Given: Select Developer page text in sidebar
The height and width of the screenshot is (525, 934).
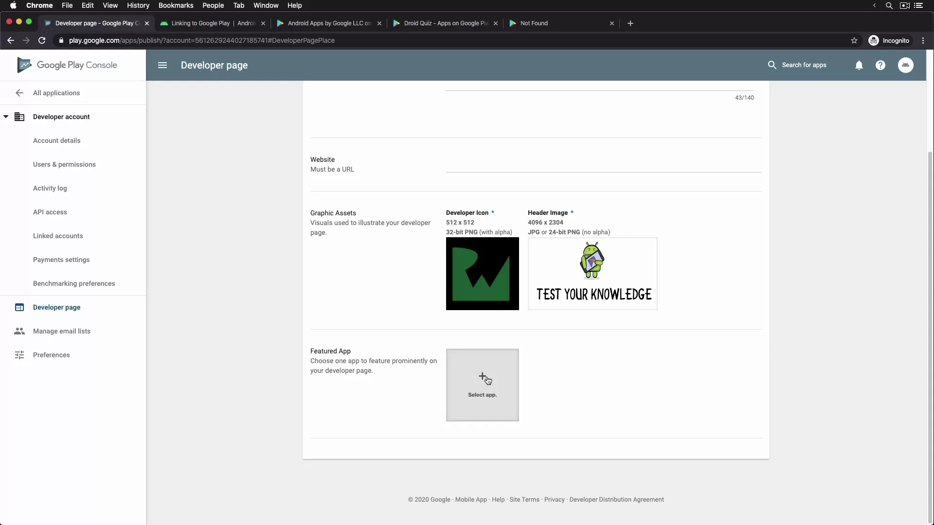Looking at the screenshot, I should pyautogui.click(x=57, y=307).
